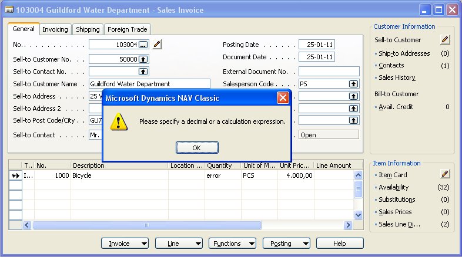
Task: Open the No. field assist button
Action: (x=143, y=45)
